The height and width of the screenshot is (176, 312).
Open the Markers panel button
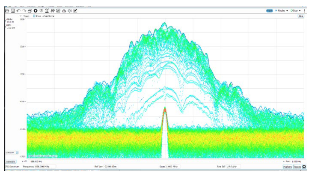(x=287, y=167)
